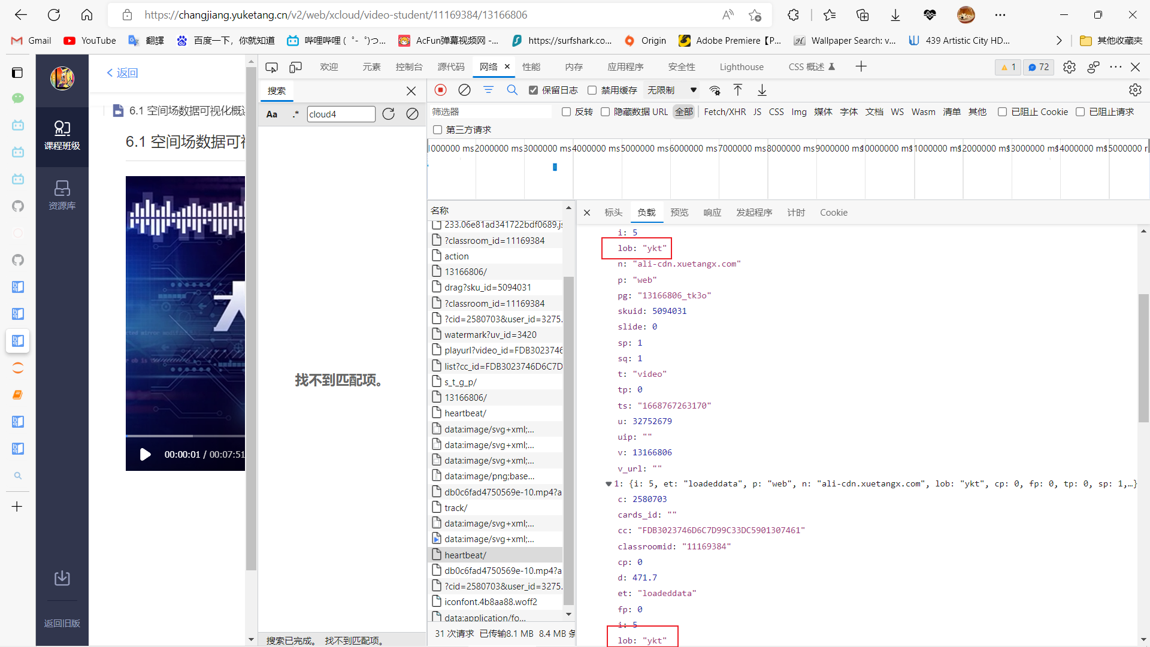This screenshot has width=1150, height=647.
Task: Open the 无限制 throttling dropdown
Action: click(671, 90)
